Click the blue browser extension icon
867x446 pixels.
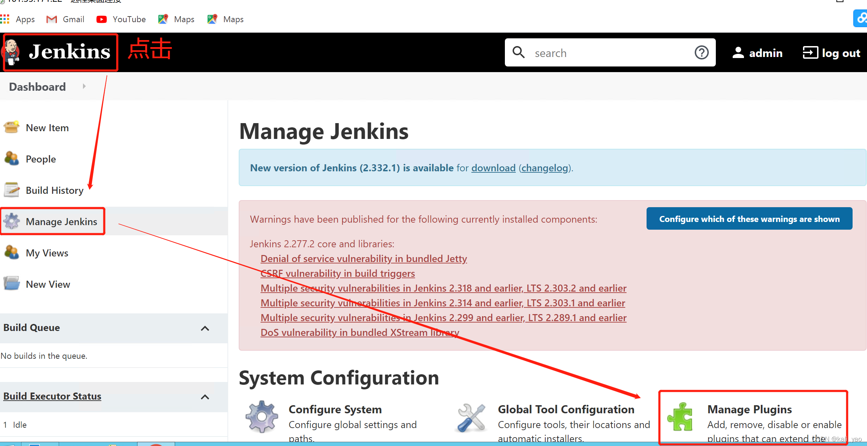pos(860,18)
